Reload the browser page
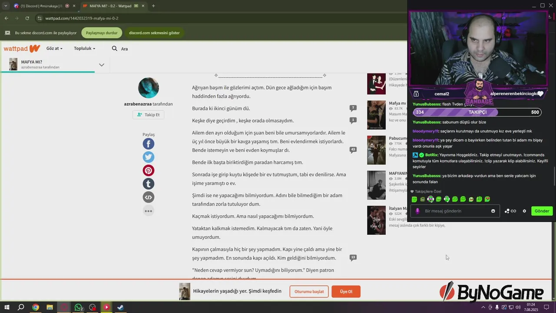The image size is (556, 313). 27,18
